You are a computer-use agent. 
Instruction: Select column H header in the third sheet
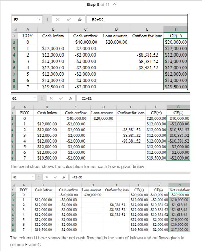click(x=179, y=185)
